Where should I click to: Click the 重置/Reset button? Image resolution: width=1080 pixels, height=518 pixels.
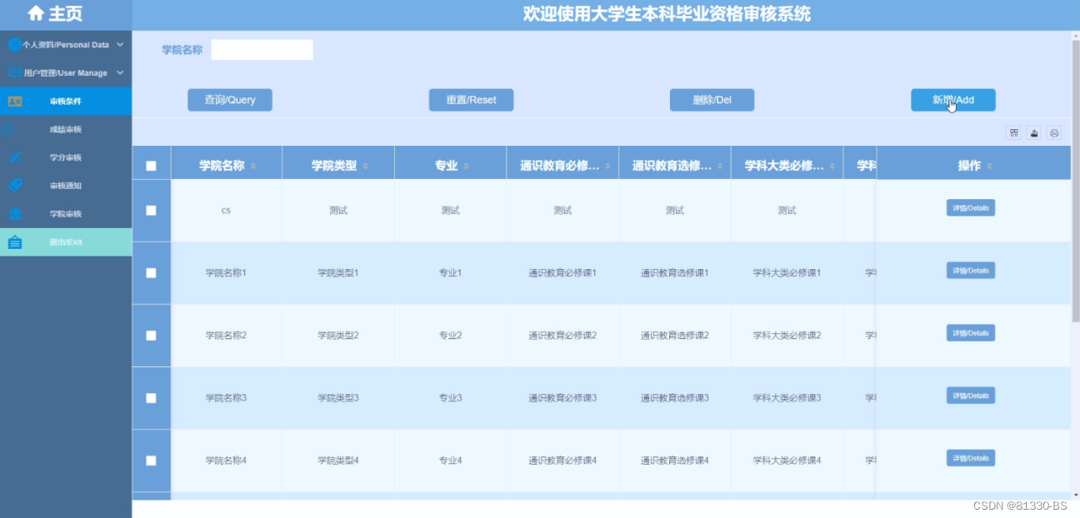click(471, 100)
